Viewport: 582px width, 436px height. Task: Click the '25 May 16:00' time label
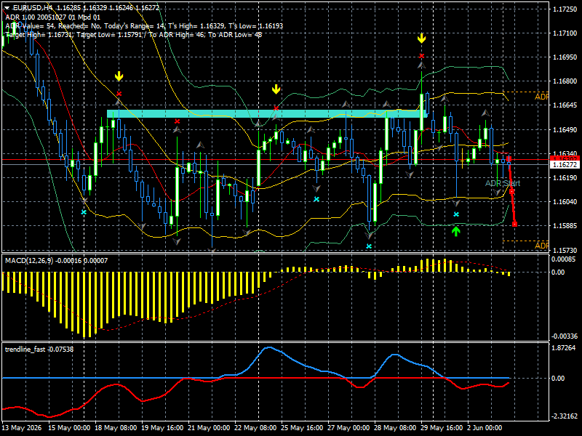(302, 428)
